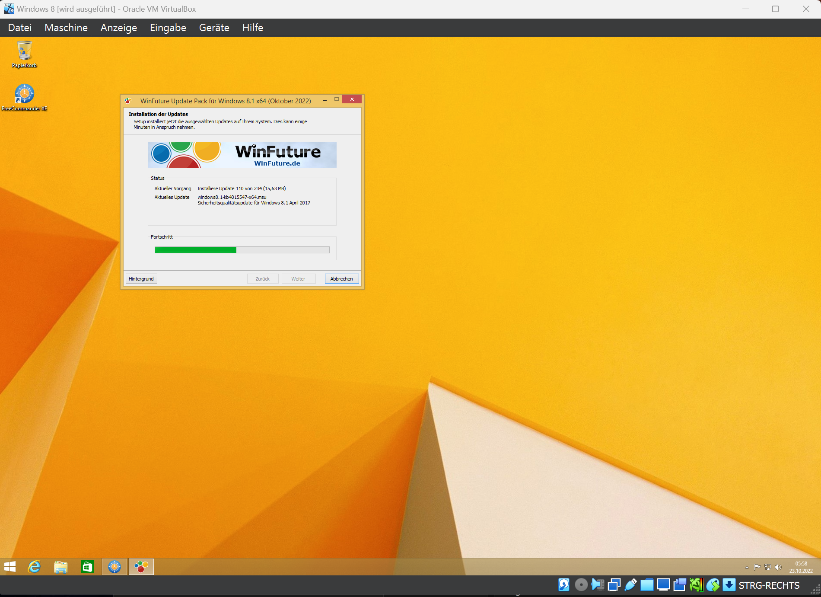Open the taskbar clock showing 05:58
The image size is (821, 597).
801,567
